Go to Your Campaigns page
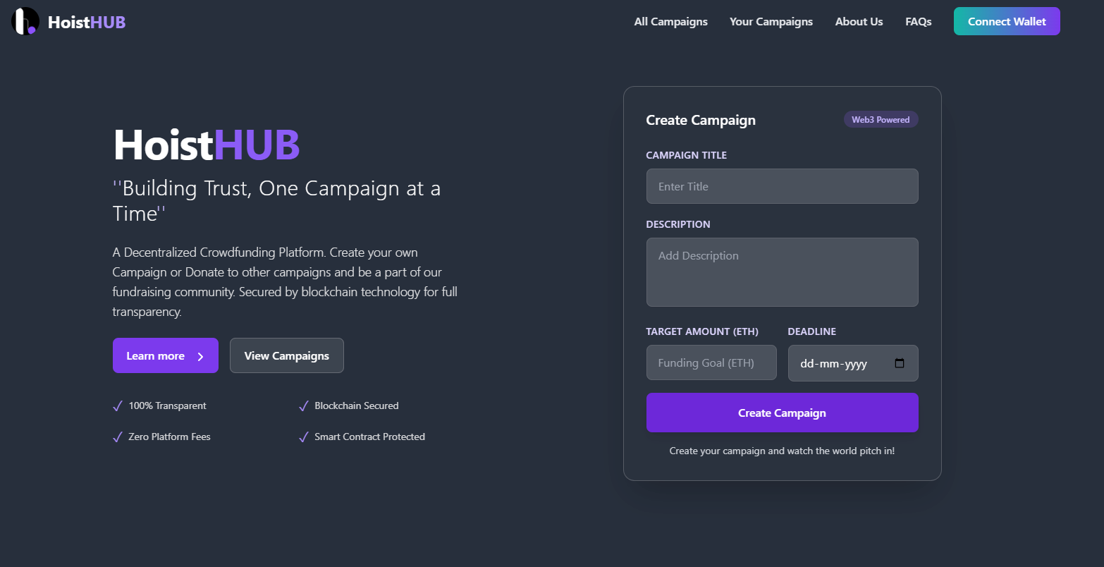 pyautogui.click(x=771, y=21)
